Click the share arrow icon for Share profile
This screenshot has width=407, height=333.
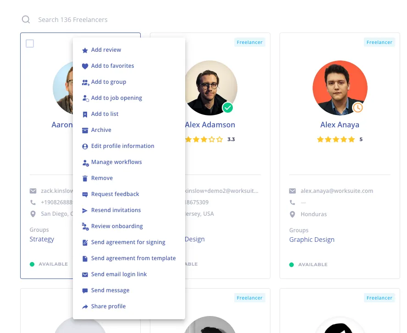pos(85,307)
